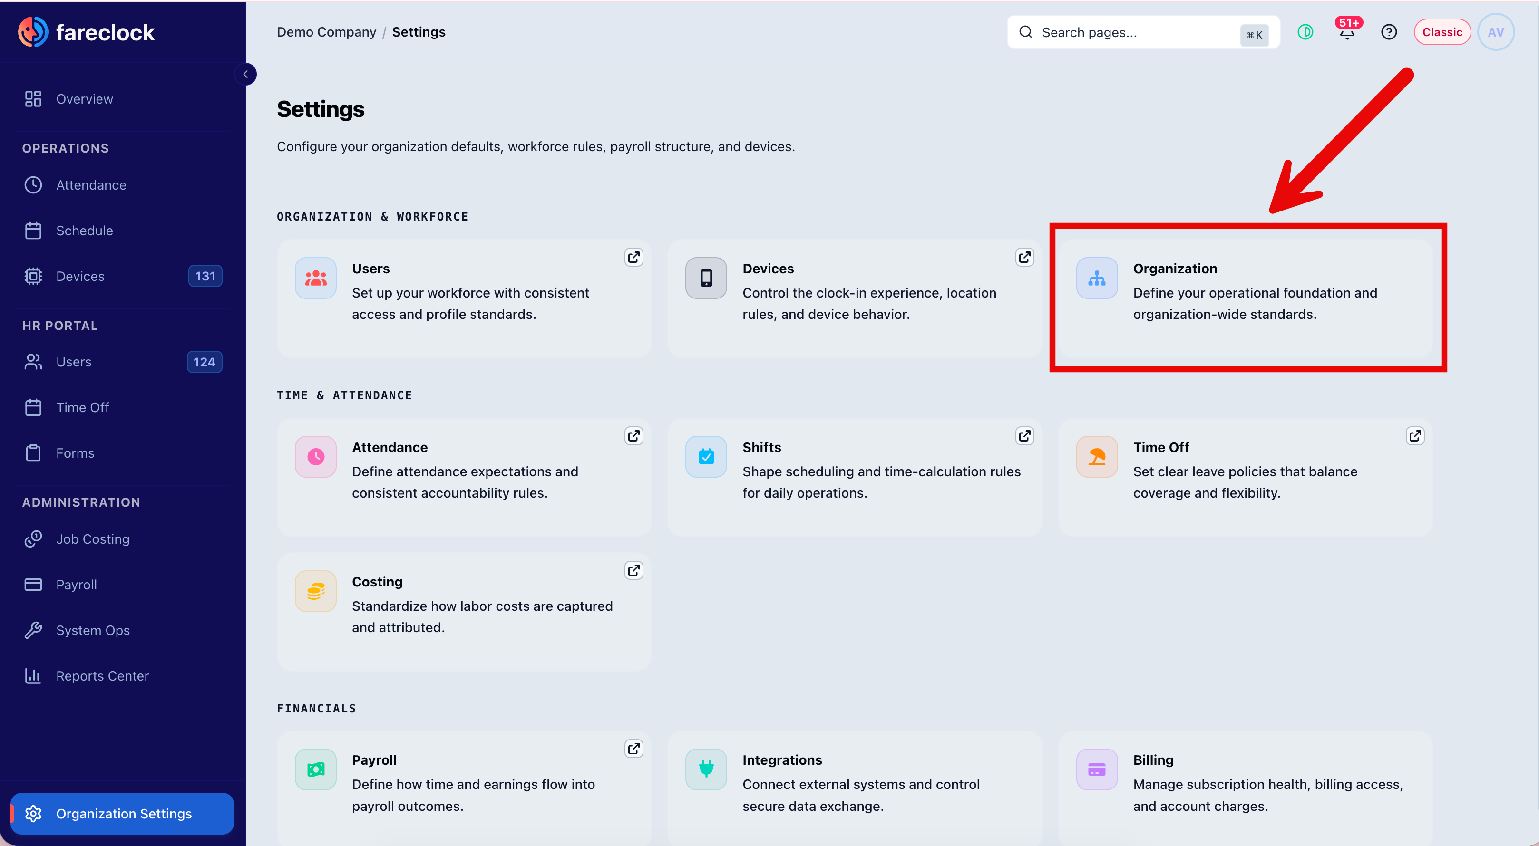Switch to Classic view
The image size is (1539, 846).
(1442, 32)
